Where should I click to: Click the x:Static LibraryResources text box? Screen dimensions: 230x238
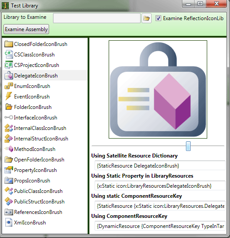pyautogui.click(x=160, y=186)
